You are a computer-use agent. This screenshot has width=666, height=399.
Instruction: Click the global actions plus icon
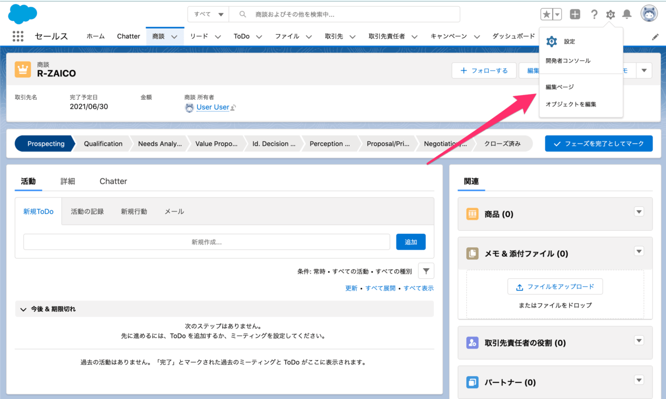pyautogui.click(x=575, y=15)
